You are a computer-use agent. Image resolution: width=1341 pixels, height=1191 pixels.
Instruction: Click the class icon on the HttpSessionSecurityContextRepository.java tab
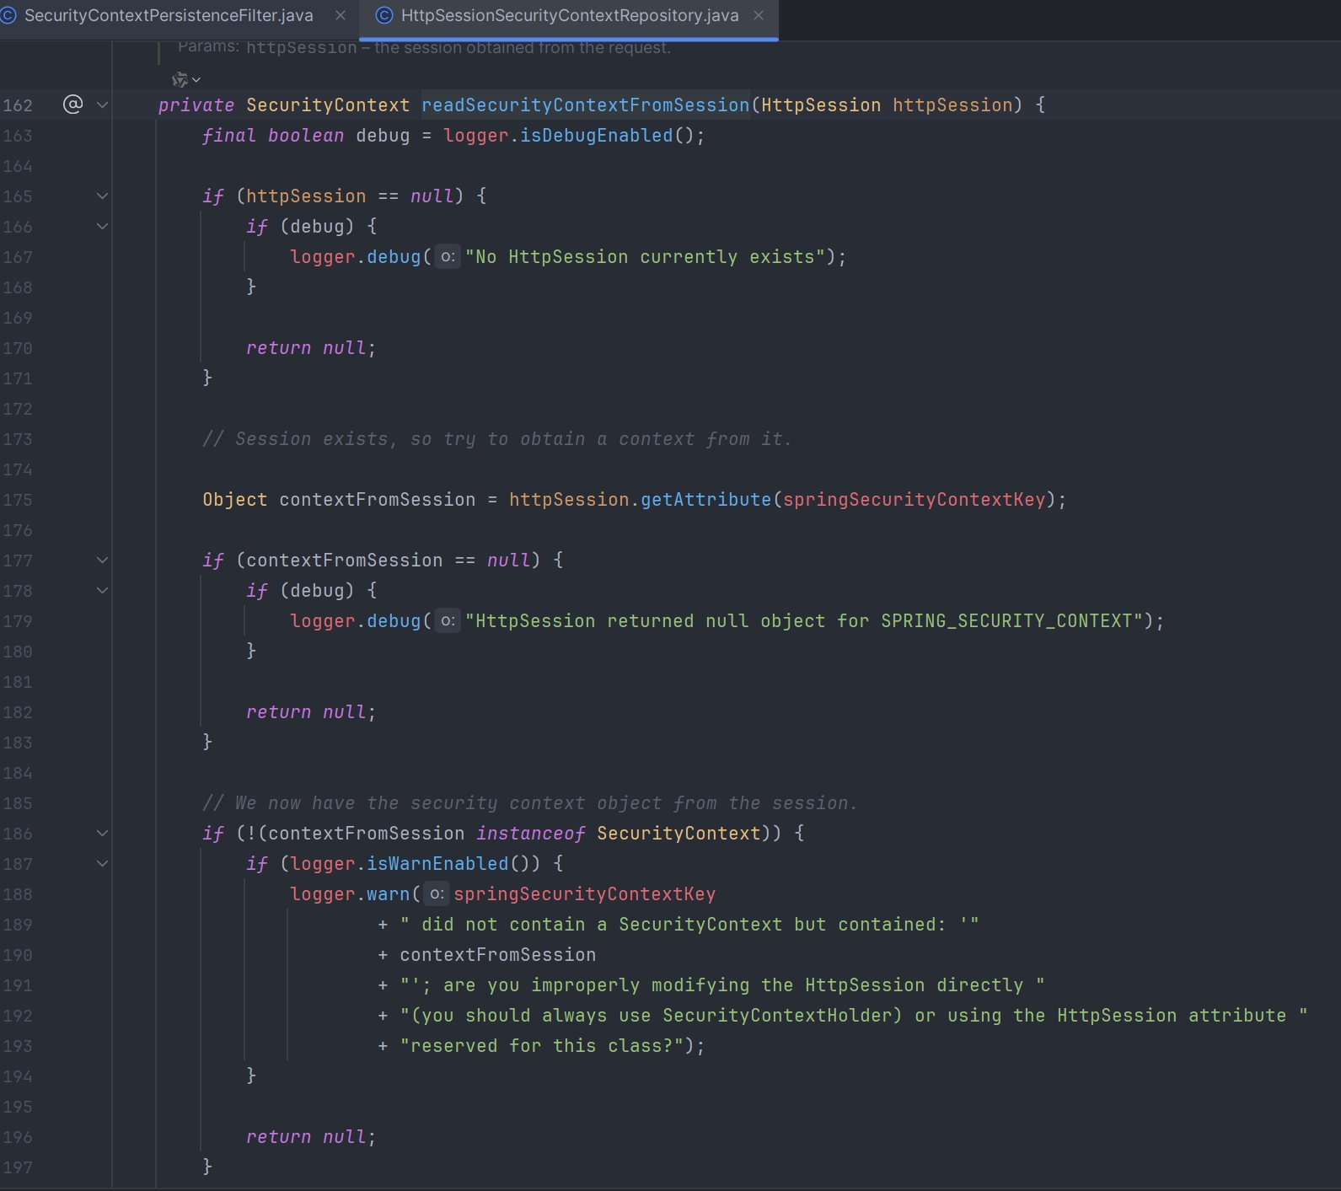[x=384, y=15]
